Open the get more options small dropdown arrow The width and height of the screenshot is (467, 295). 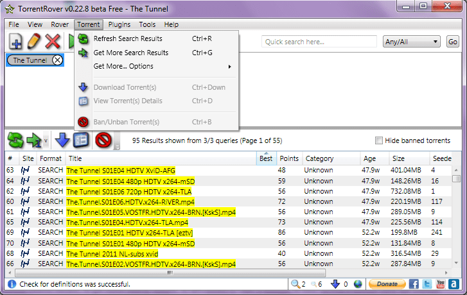click(x=46, y=140)
